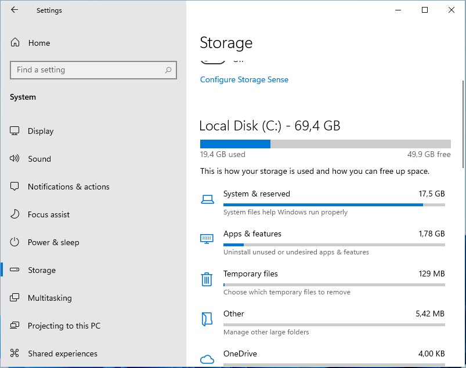
Task: Click the System & reserved monitor icon
Action: 207,199
